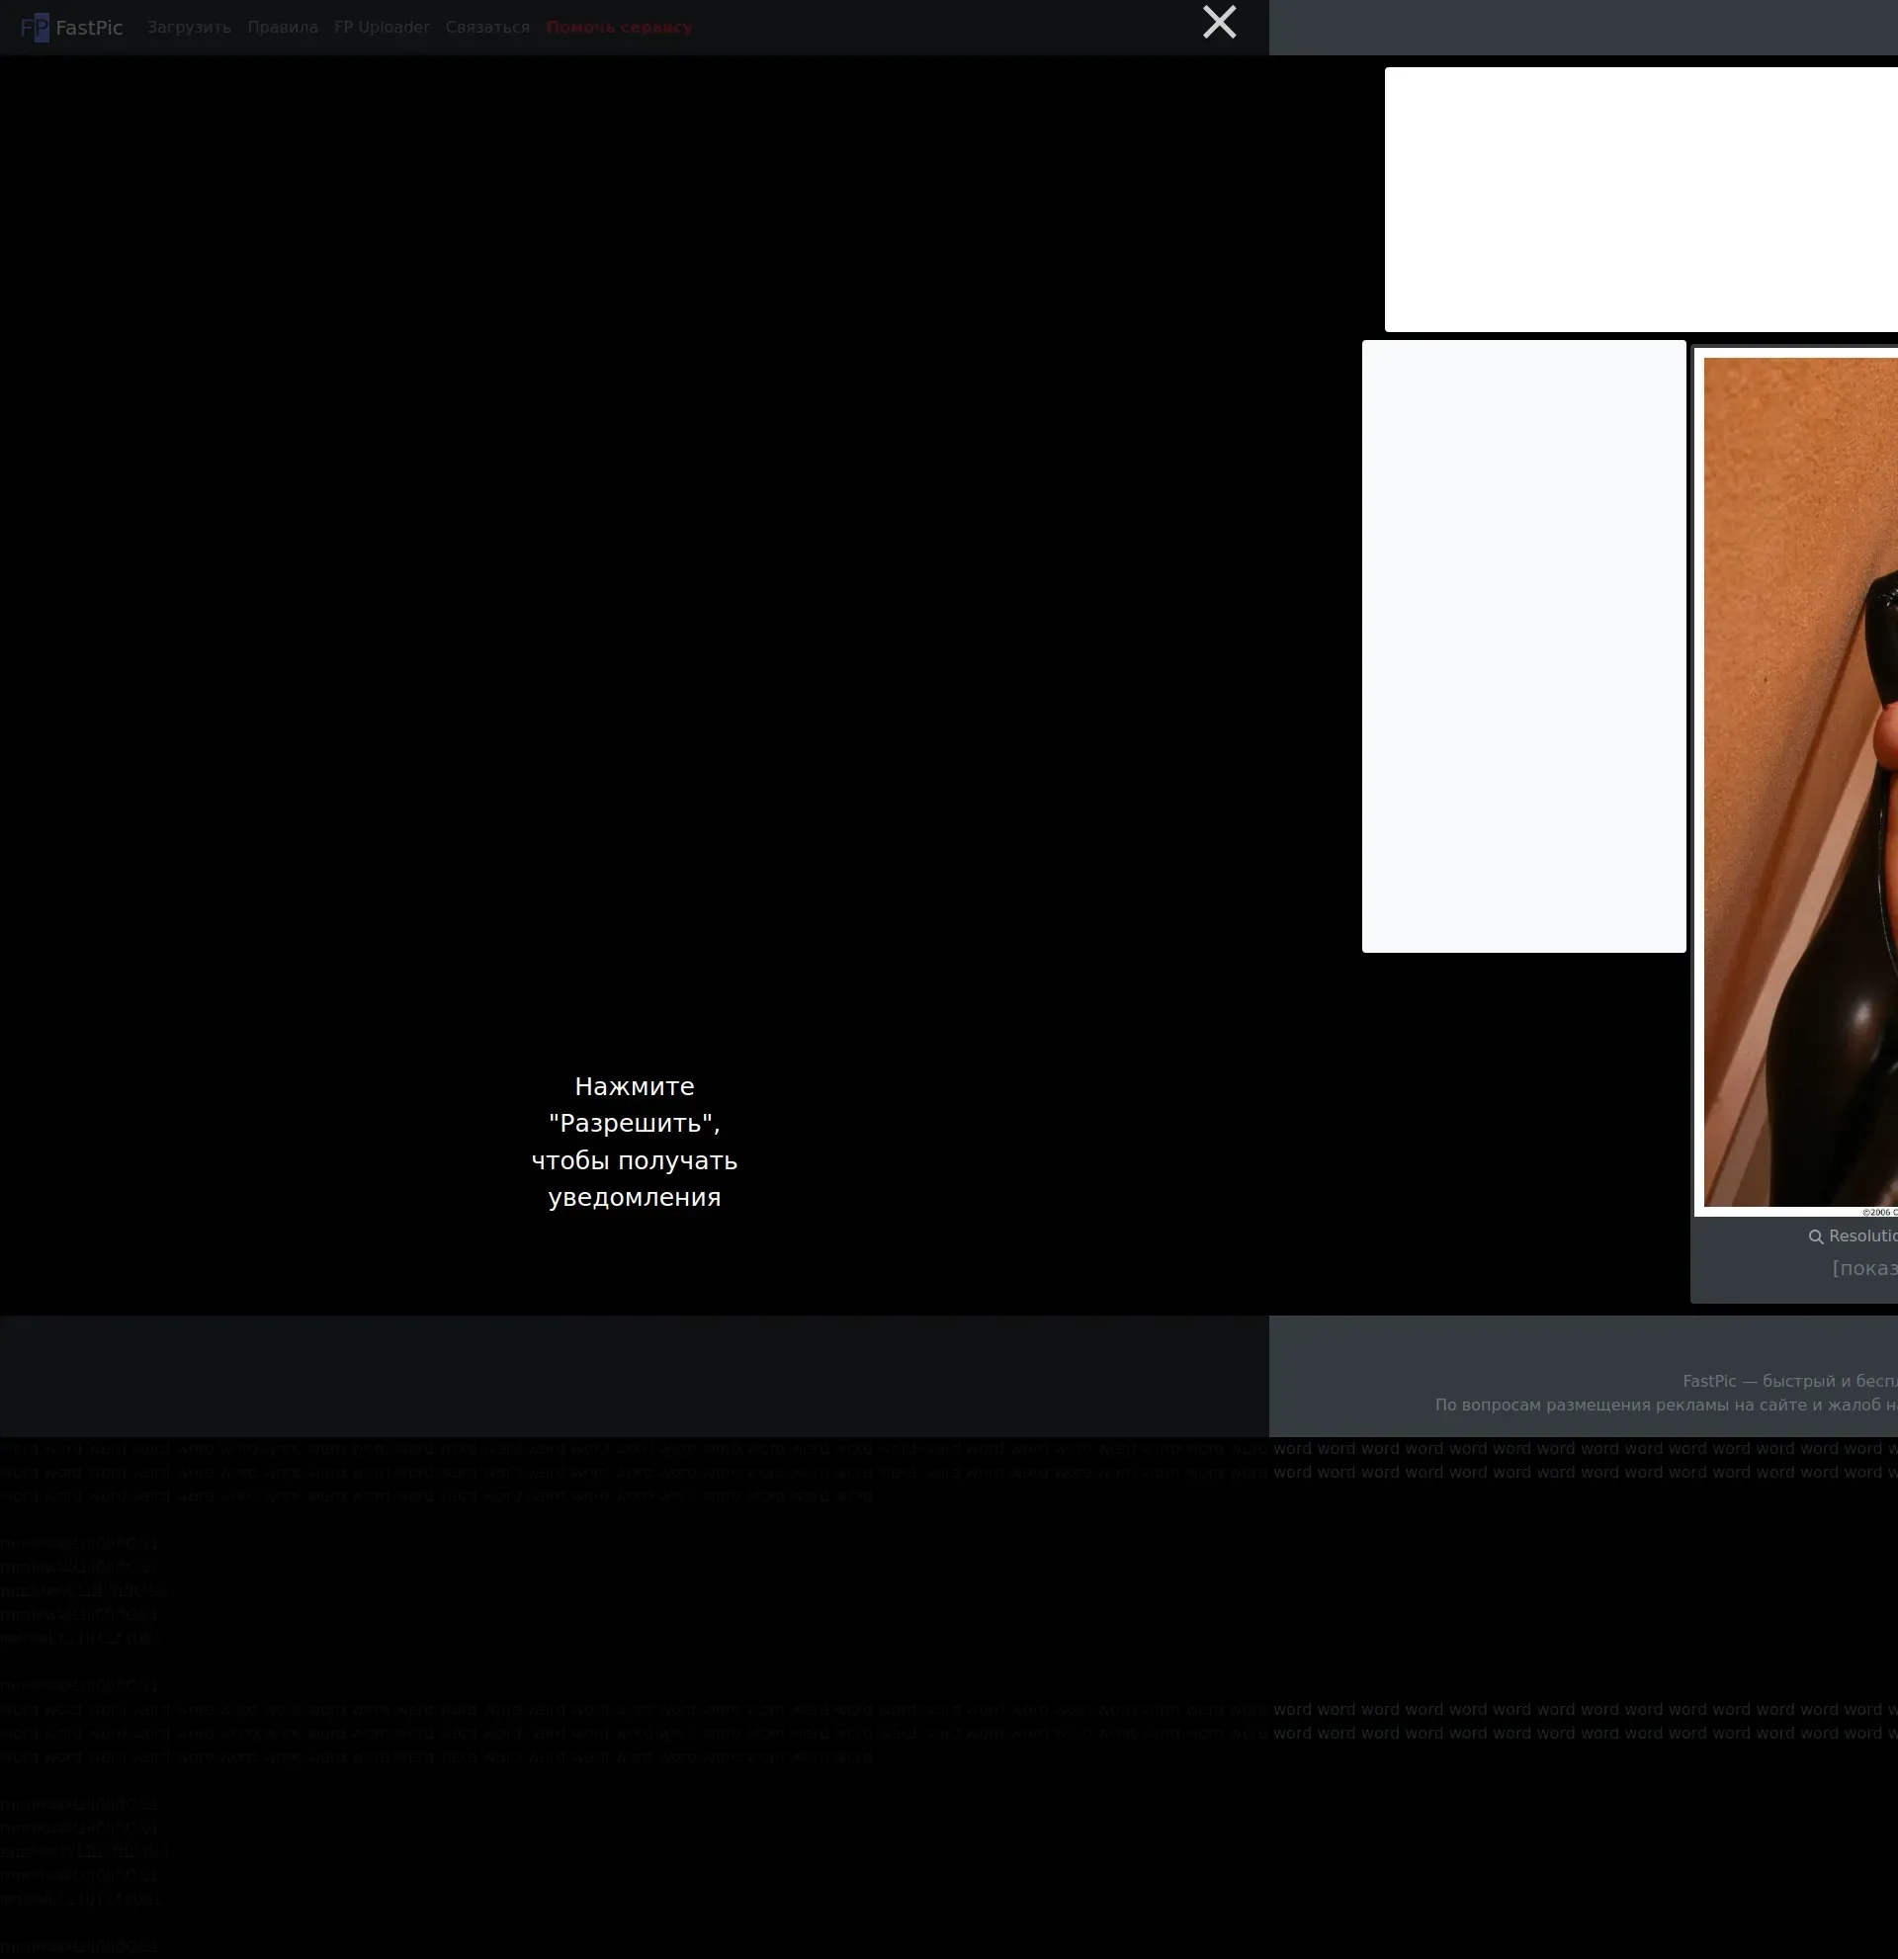Go to FP Uploader page
Viewport: 1898px width, 1959px height.
click(x=382, y=28)
